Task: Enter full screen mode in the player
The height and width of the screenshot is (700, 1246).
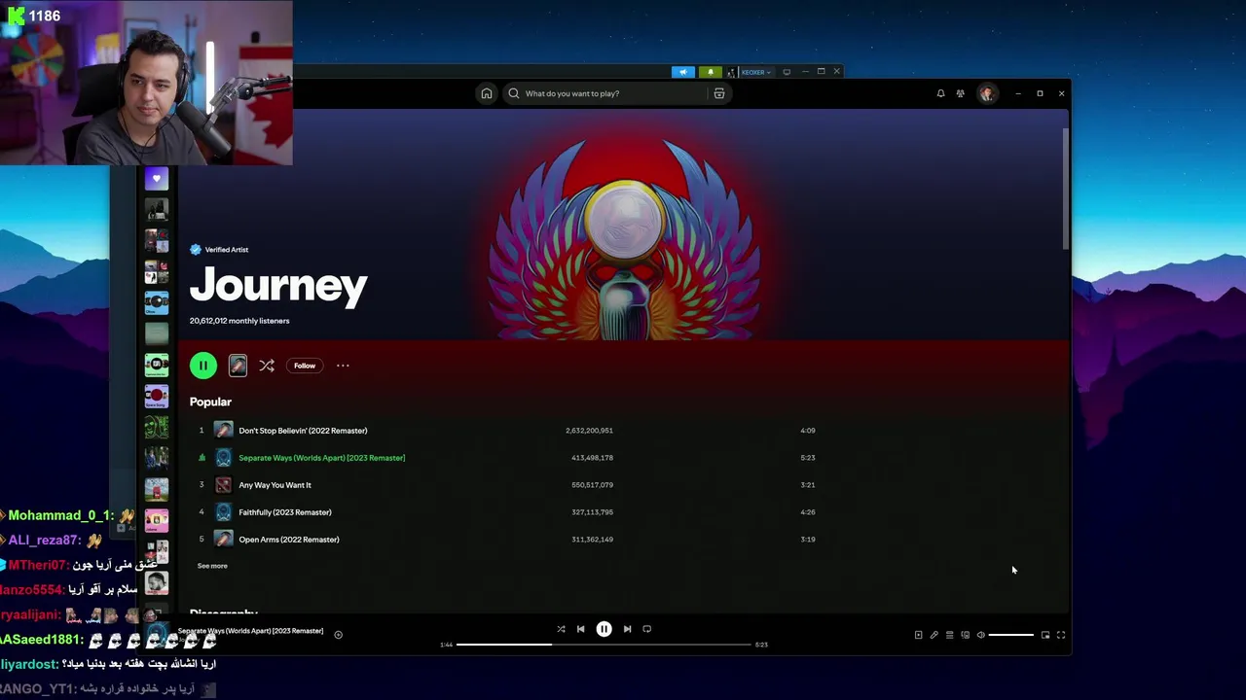Action: tap(1061, 635)
